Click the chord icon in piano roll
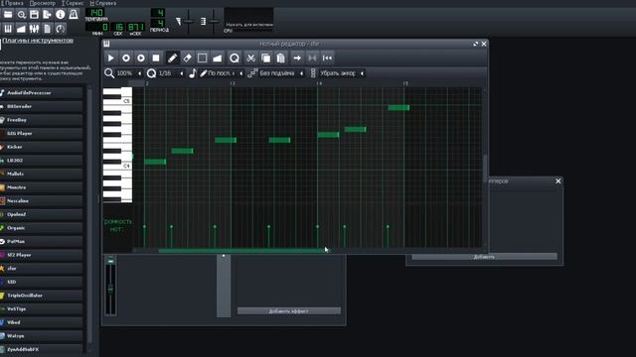Screen dimensions: 636x357 click(313, 73)
